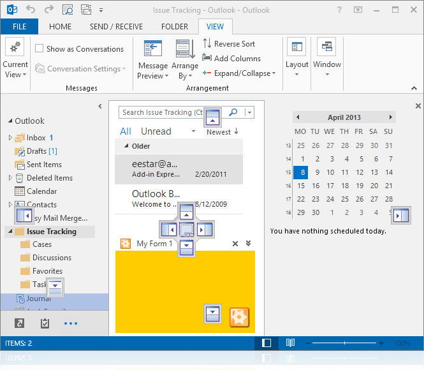This screenshot has height=370, width=424.
Task: Open the FILE backstage tab
Action: (20, 27)
